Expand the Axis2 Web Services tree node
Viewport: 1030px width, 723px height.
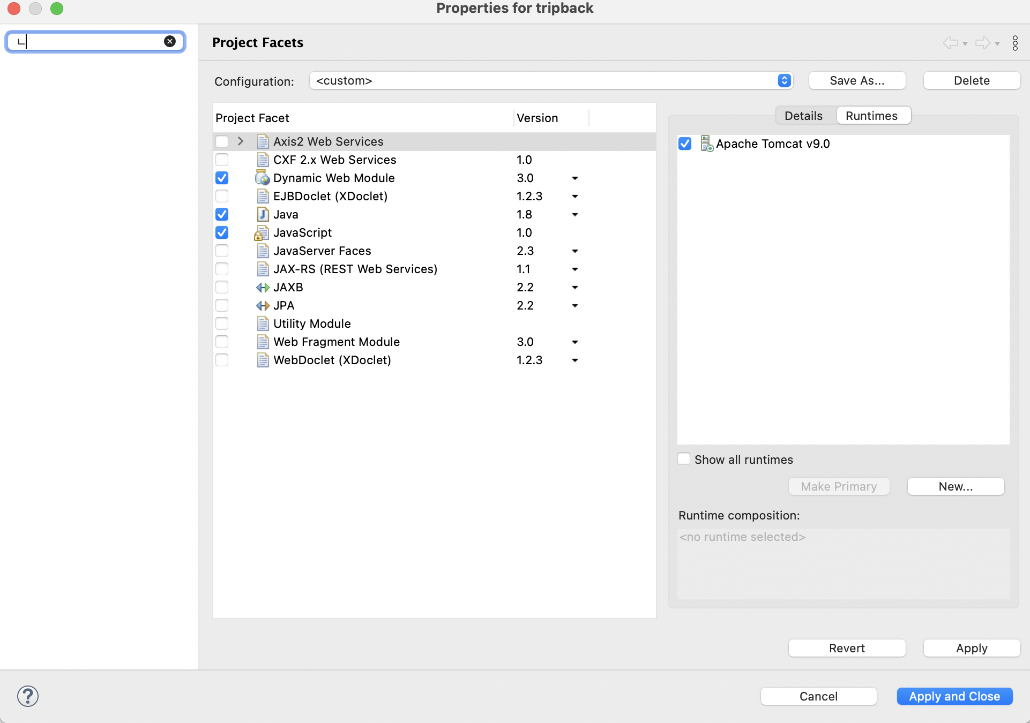coord(241,141)
